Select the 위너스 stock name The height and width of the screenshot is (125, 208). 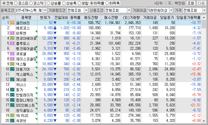pyautogui.click(x=21, y=85)
